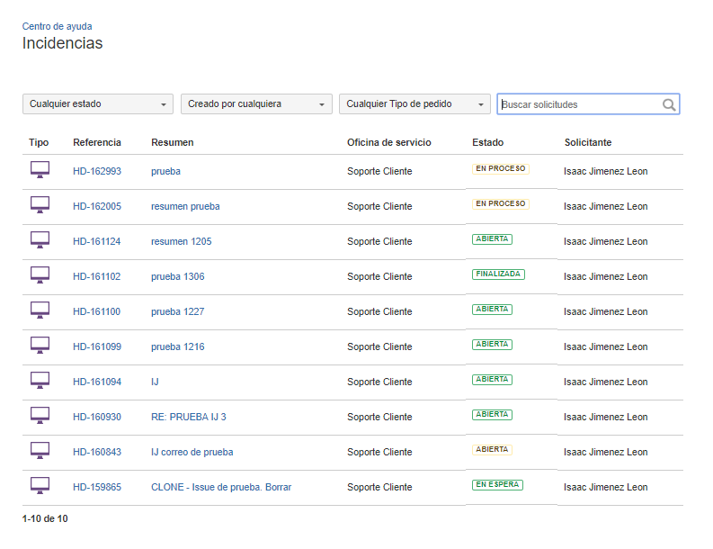Click the Referencia column header
This screenshot has width=713, height=549.
[x=97, y=142]
